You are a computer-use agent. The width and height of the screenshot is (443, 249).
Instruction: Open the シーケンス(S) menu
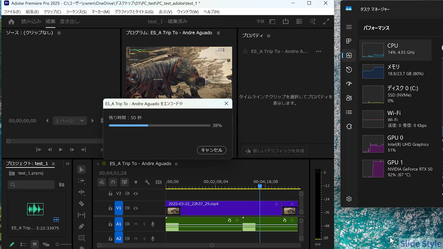point(76,12)
